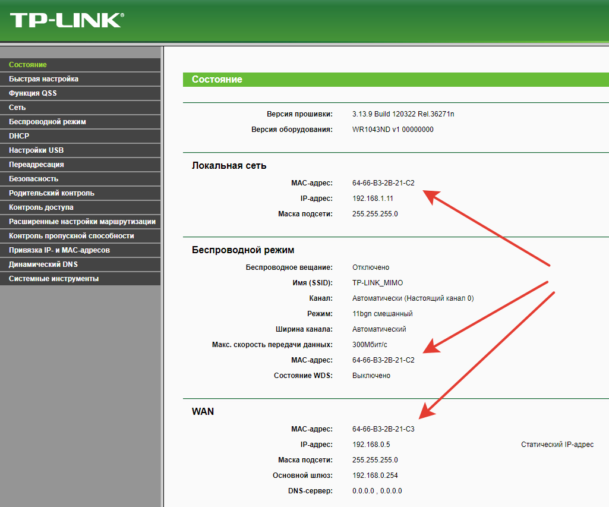Viewport: 609px width, 507px height.
Task: Click the local network IP address 192.168.1.11
Action: point(373,199)
